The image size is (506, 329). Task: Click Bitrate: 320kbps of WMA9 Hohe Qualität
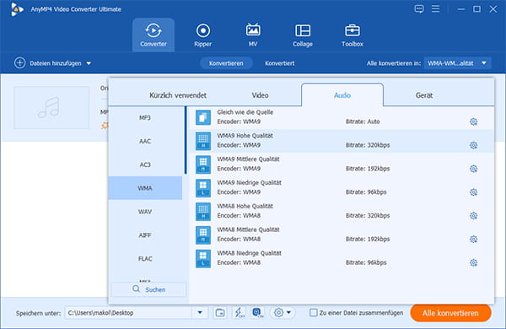[x=368, y=145]
